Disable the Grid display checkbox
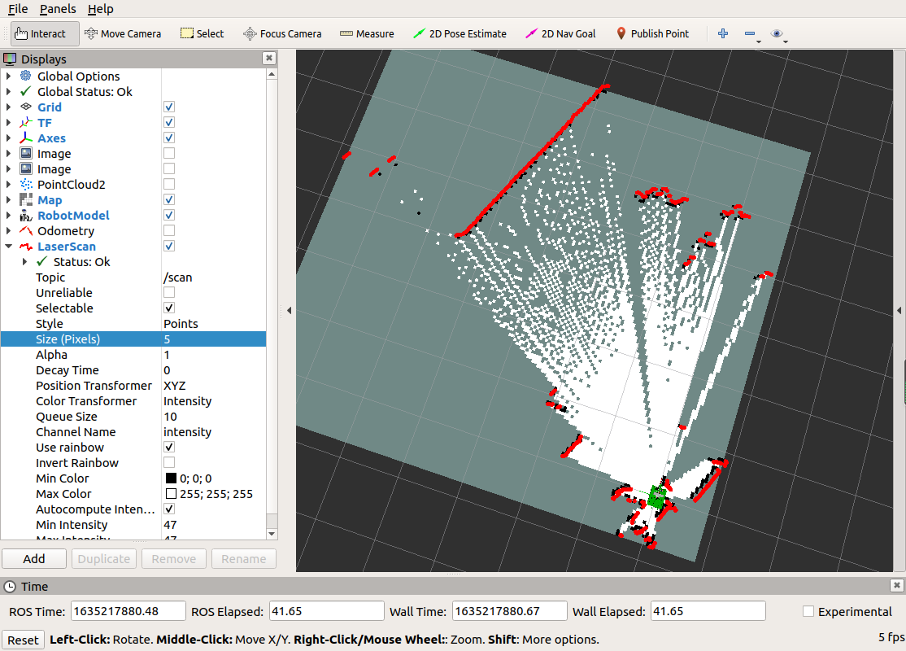906x651 pixels. [x=168, y=107]
